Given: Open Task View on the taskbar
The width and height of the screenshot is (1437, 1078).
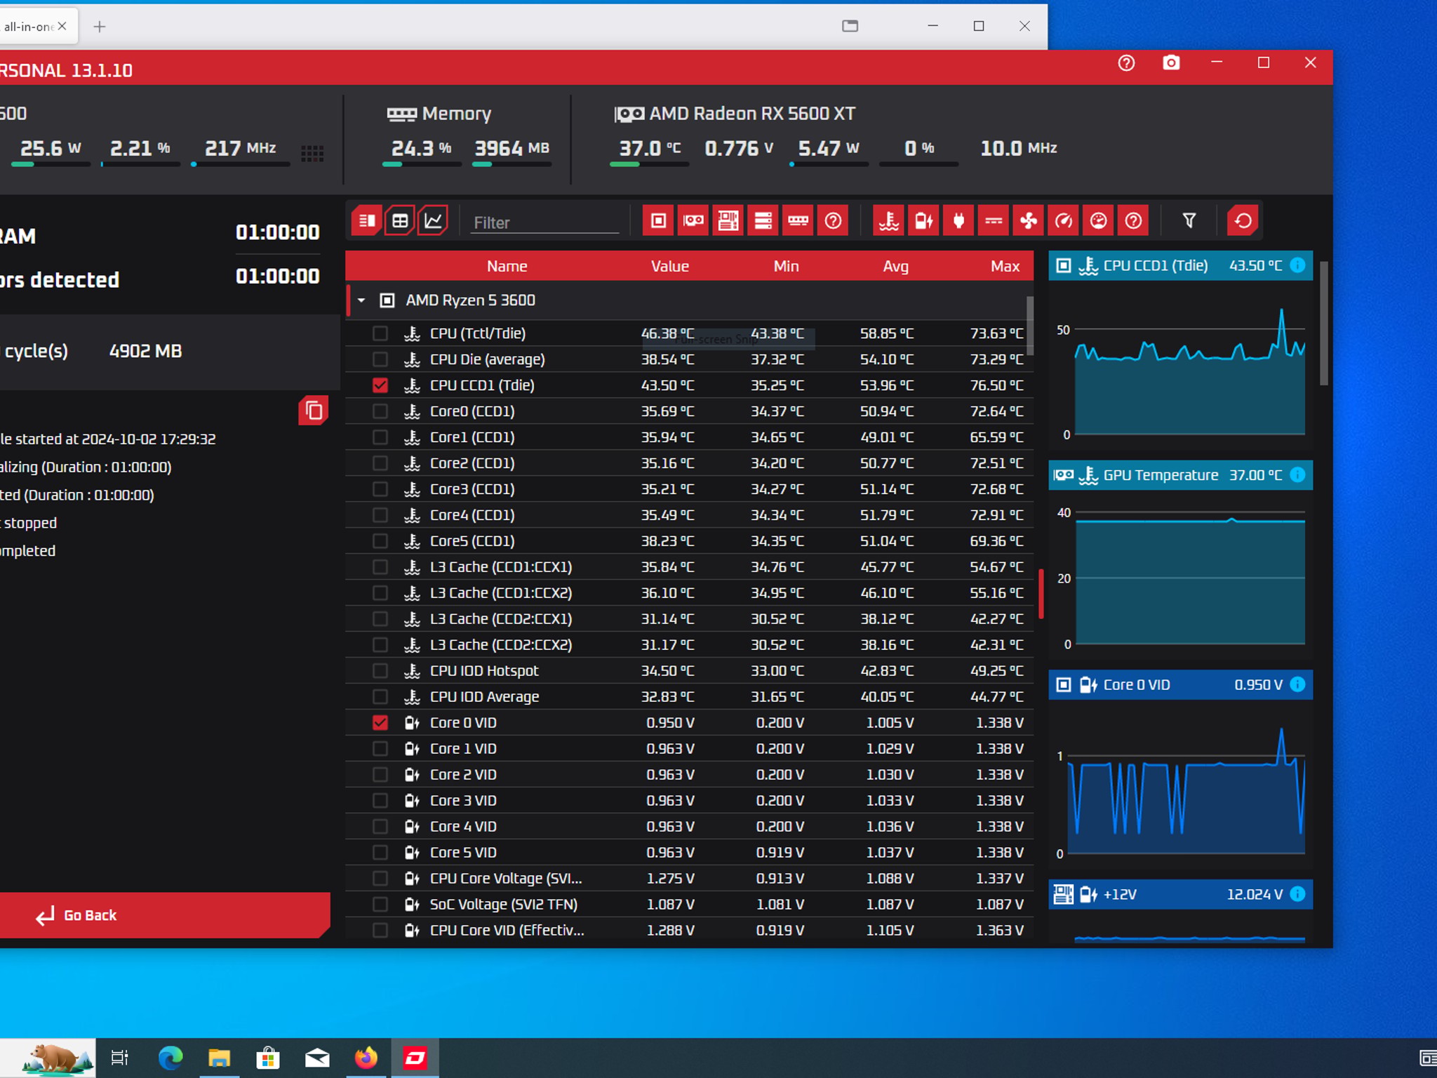Looking at the screenshot, I should [120, 1058].
